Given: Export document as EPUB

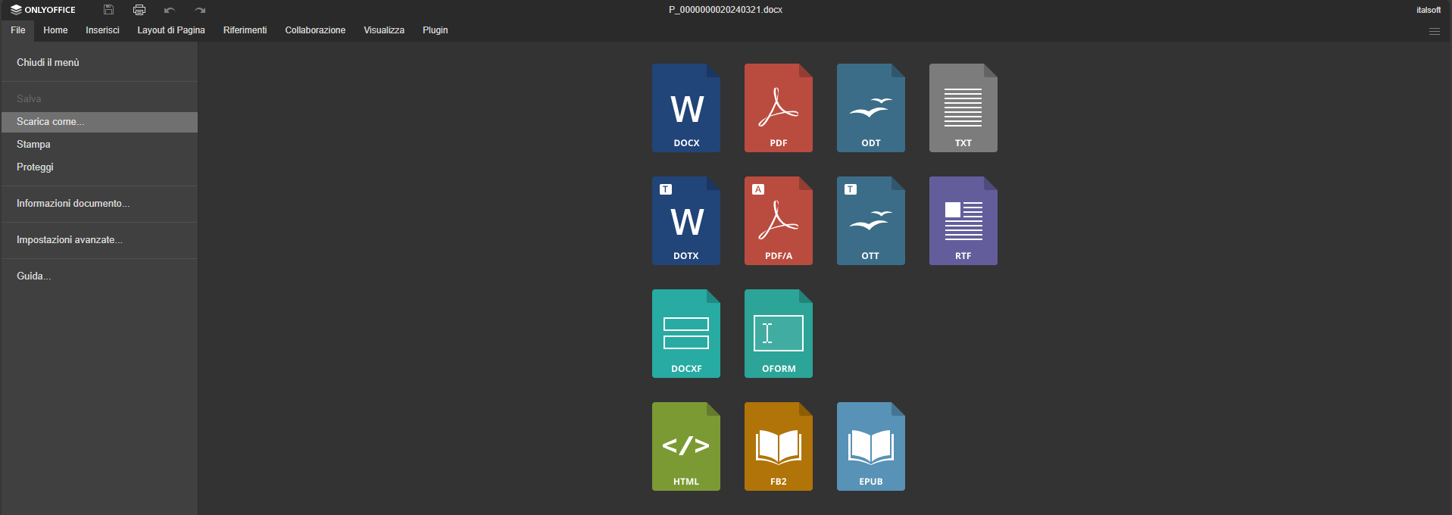Looking at the screenshot, I should click(x=870, y=447).
